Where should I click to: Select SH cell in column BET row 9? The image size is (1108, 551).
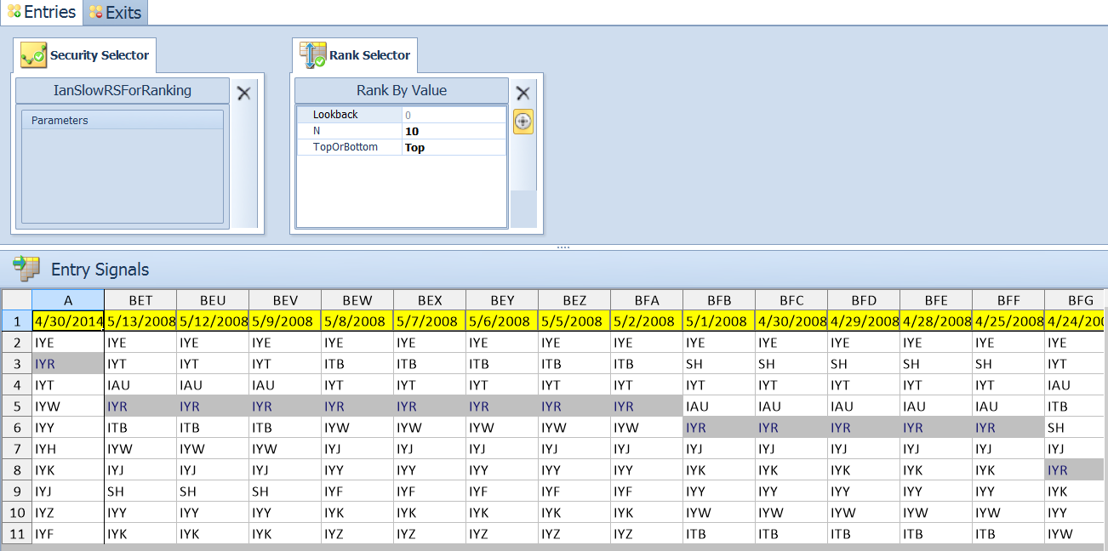tap(140, 491)
